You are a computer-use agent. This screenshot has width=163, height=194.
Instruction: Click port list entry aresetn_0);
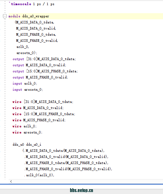click(27, 53)
